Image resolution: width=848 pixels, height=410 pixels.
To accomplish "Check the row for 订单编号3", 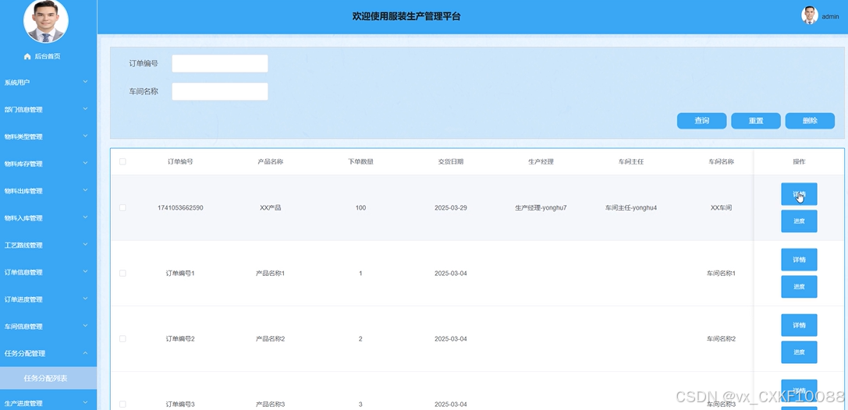I will (122, 404).
